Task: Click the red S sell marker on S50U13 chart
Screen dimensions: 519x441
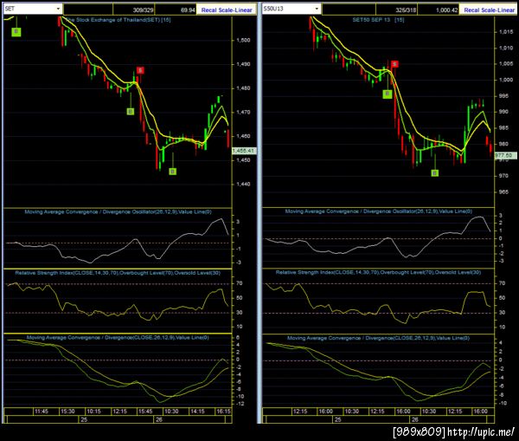Action: point(394,63)
